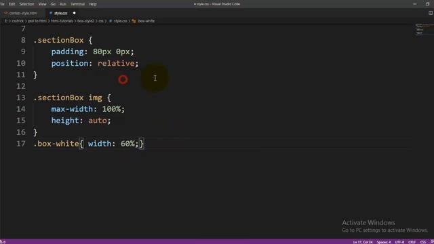Click the relative value on line 10

[116, 63]
